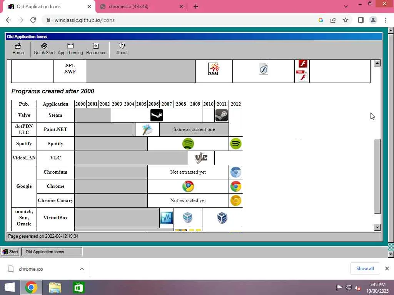Select the yellow Chrome Canary icon
This screenshot has width=394, height=295.
coord(236,201)
